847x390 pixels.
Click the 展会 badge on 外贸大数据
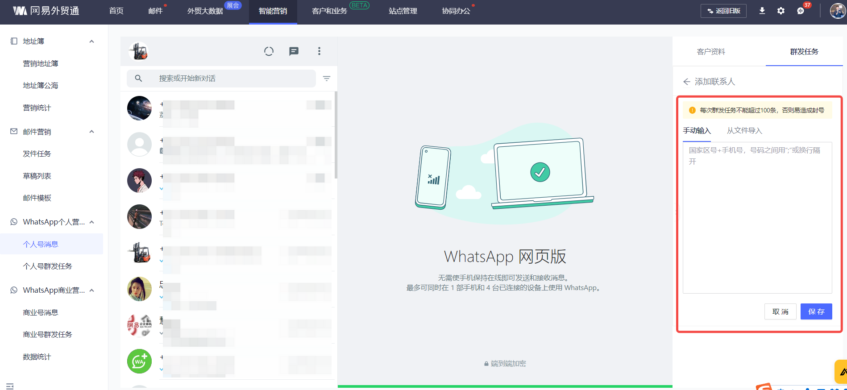233,5
